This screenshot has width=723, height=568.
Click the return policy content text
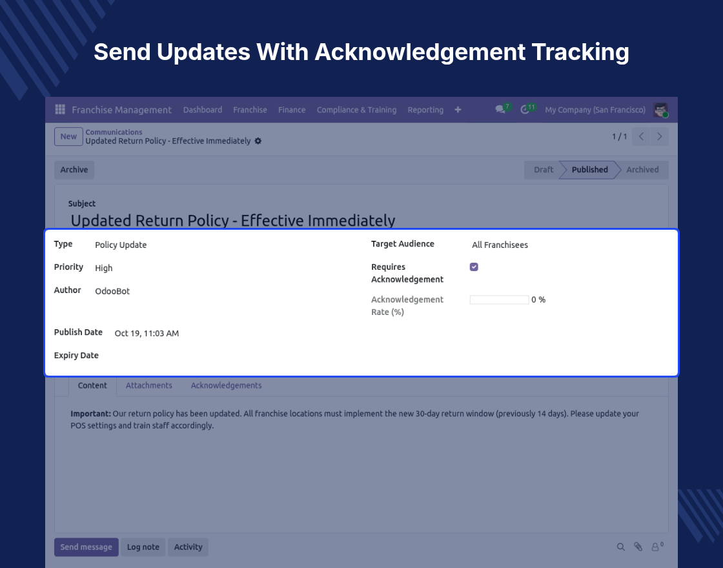(354, 420)
